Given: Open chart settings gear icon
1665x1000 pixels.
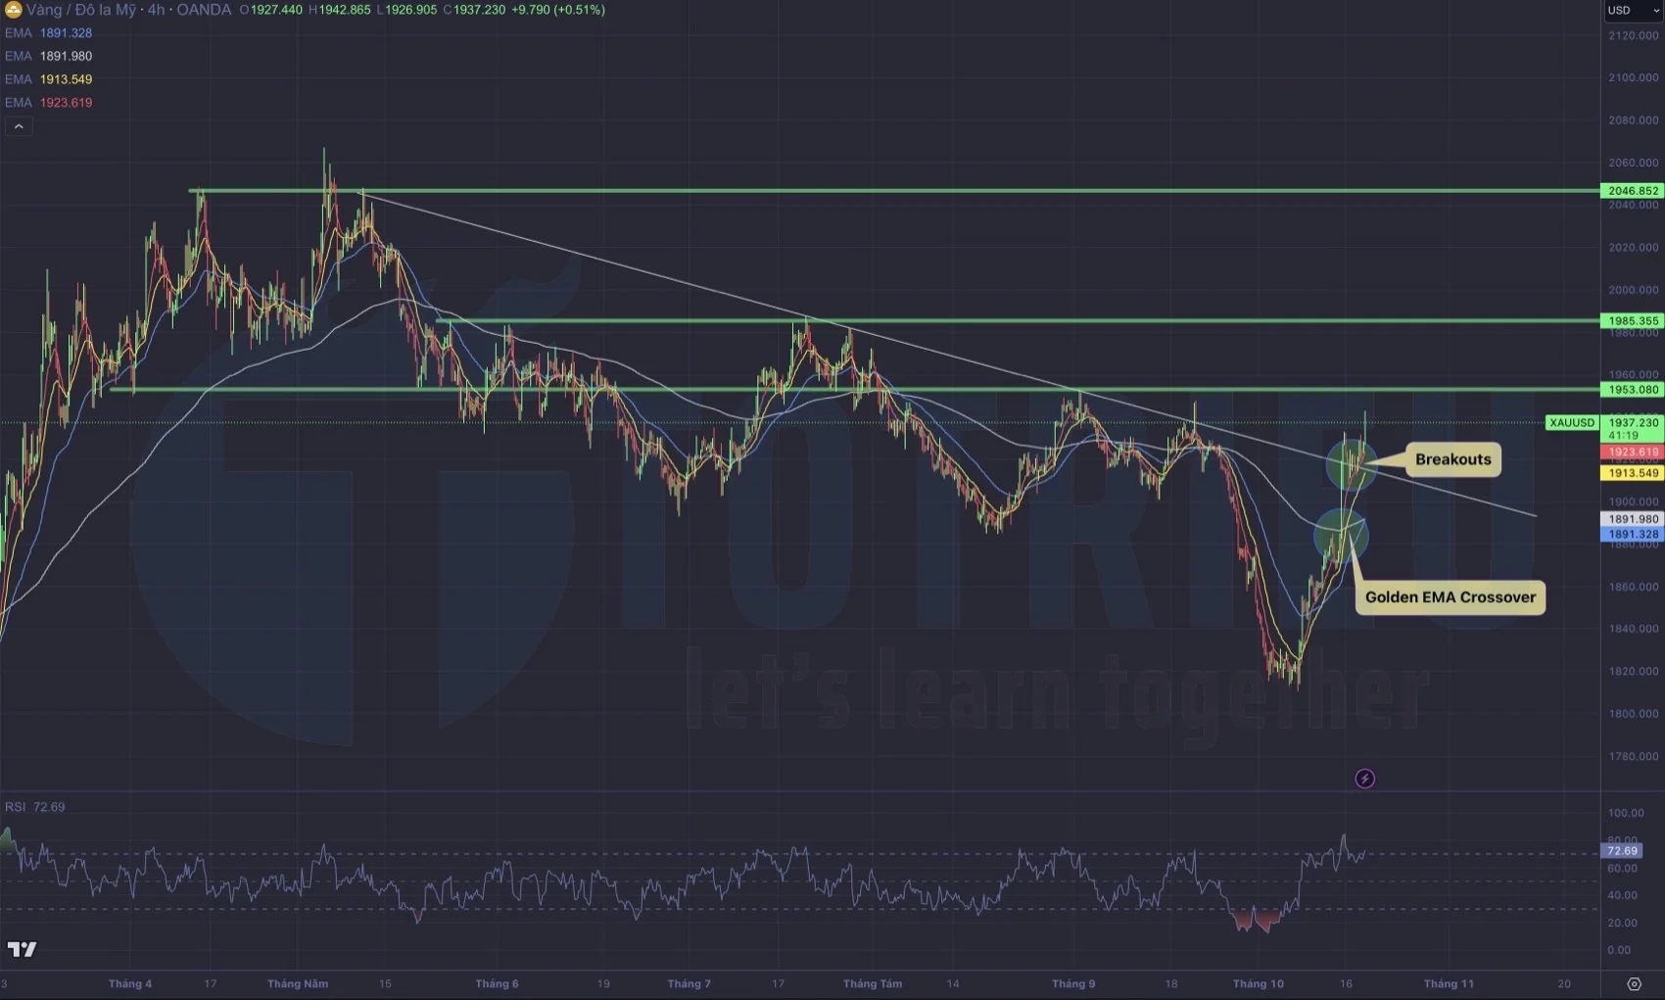Looking at the screenshot, I should point(1634,984).
